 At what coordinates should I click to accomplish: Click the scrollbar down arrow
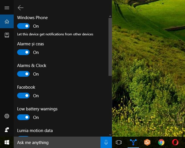pyautogui.click(x=110, y=135)
